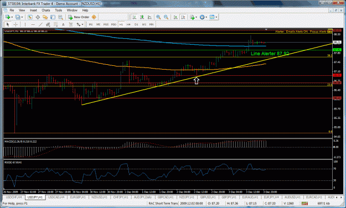Pick the Horizontal Line drawing tool
Image resolution: width=346 pixels, height=208 pixels.
33,24
